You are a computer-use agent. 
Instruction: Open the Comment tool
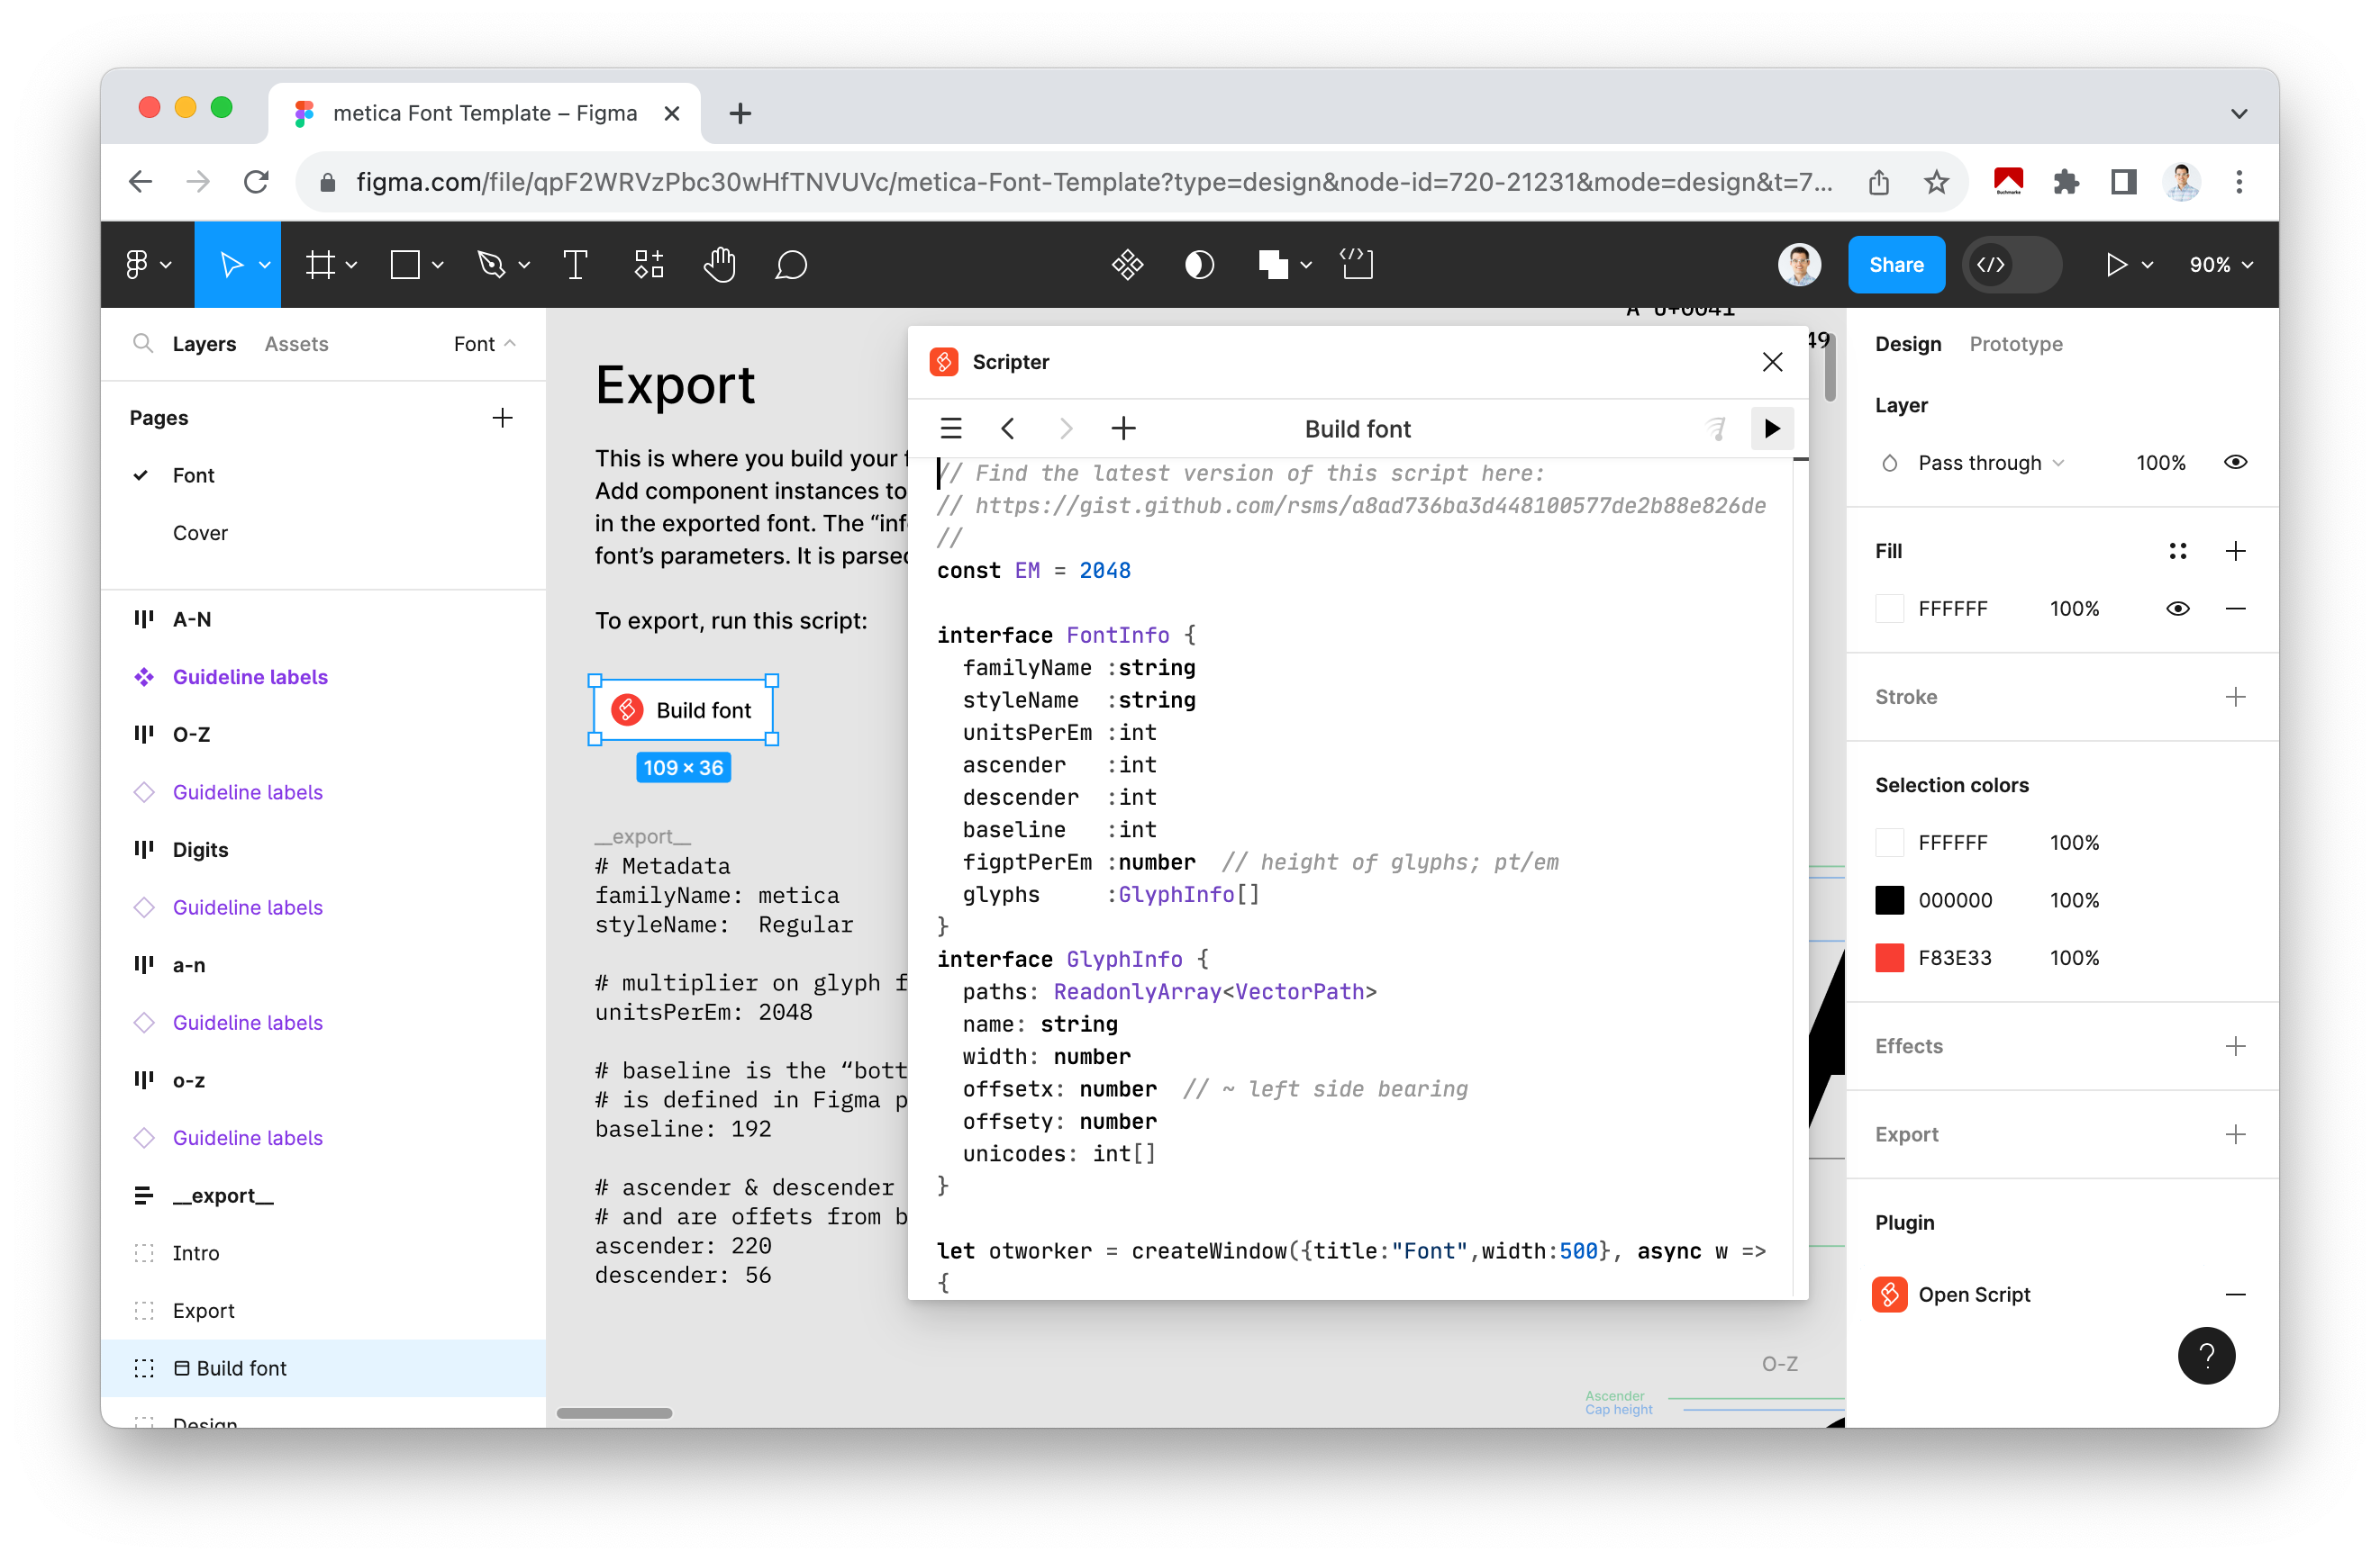coord(791,264)
